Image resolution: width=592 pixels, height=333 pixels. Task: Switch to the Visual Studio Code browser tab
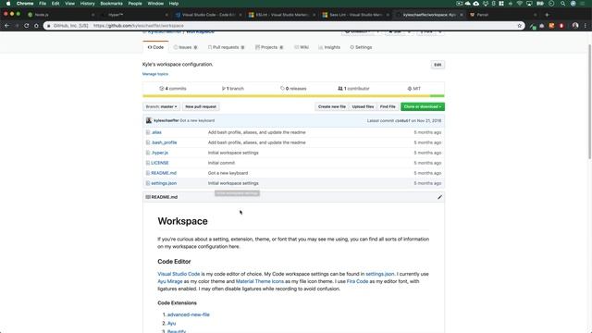208,15
